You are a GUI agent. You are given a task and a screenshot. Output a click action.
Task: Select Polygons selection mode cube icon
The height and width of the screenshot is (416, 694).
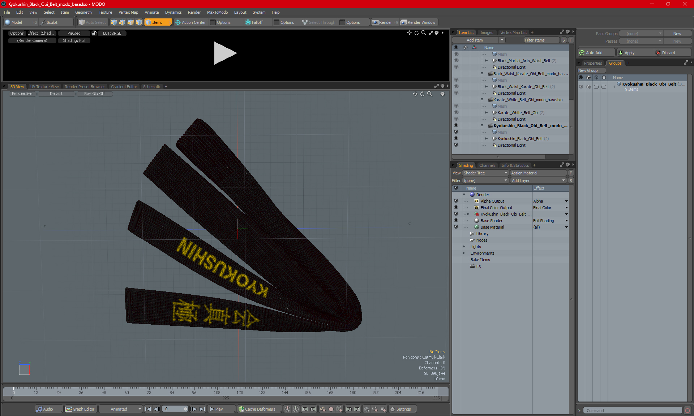(130, 22)
